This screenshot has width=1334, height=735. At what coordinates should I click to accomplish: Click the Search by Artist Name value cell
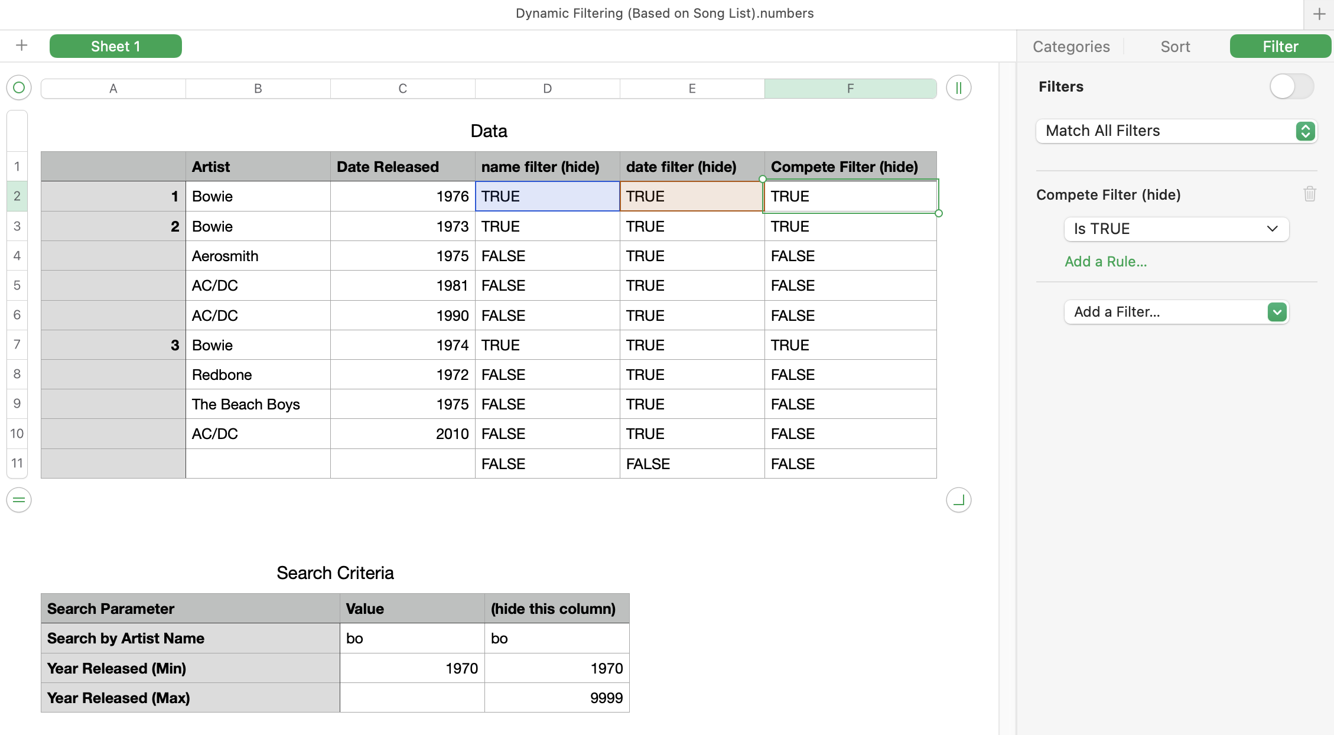[x=412, y=639]
